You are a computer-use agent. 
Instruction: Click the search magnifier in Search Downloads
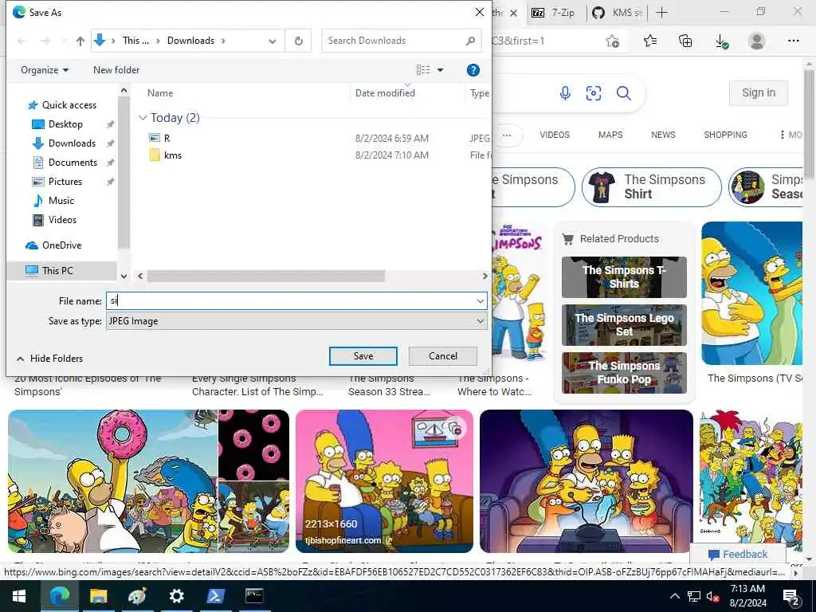click(x=470, y=41)
